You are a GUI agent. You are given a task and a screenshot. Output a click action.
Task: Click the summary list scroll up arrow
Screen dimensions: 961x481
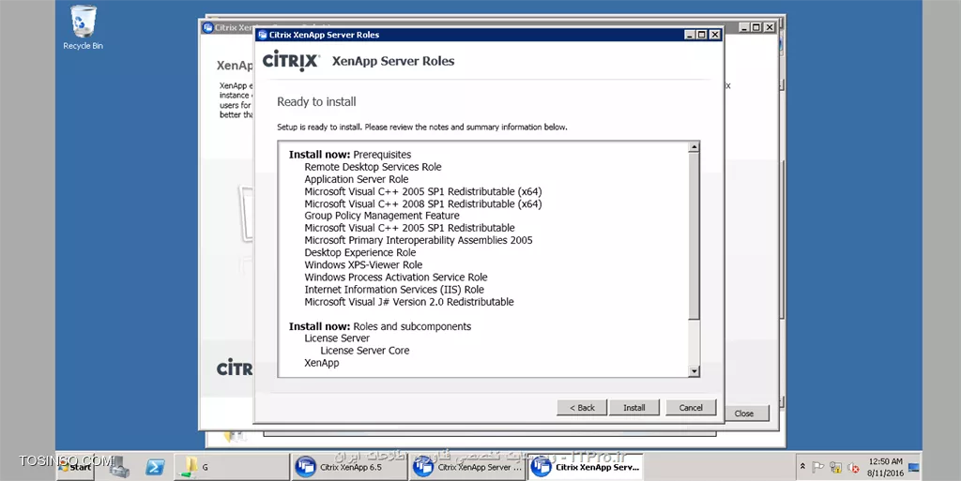(694, 147)
